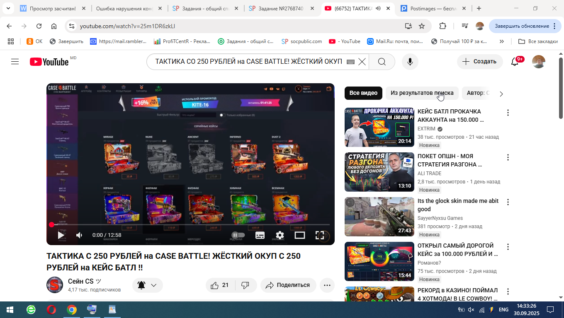Dislike the video

(246, 285)
